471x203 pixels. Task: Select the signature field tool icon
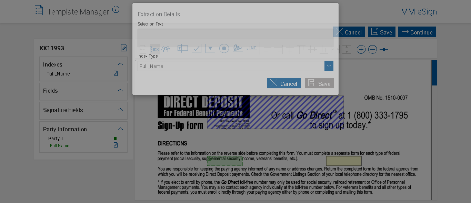[x=238, y=49]
